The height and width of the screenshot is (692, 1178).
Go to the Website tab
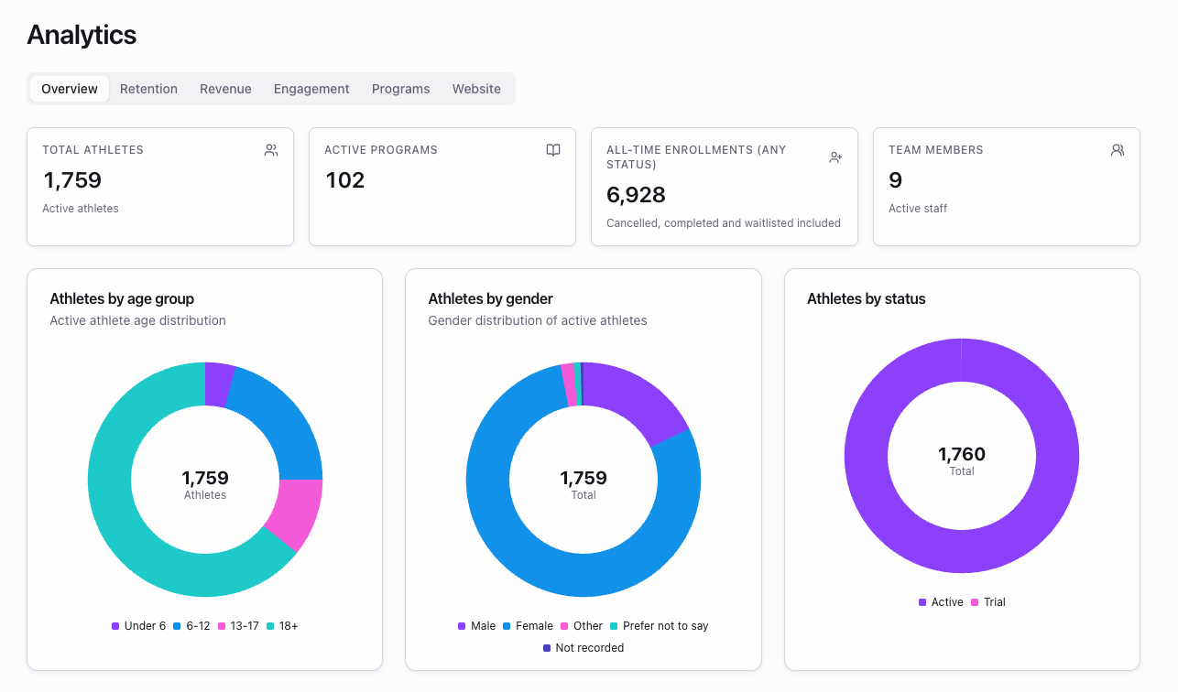[476, 89]
